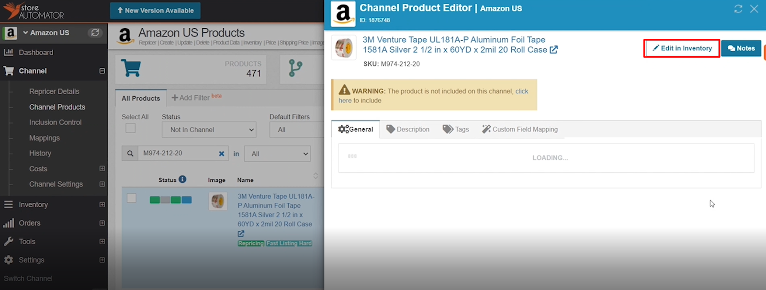Open Channel Products in the sidebar

[x=57, y=107]
